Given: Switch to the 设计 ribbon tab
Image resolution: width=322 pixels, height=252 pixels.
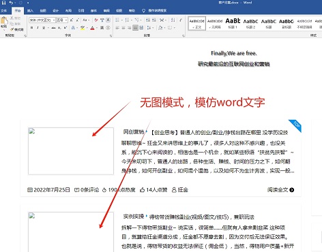Looking at the screenshot, I should [55, 11].
